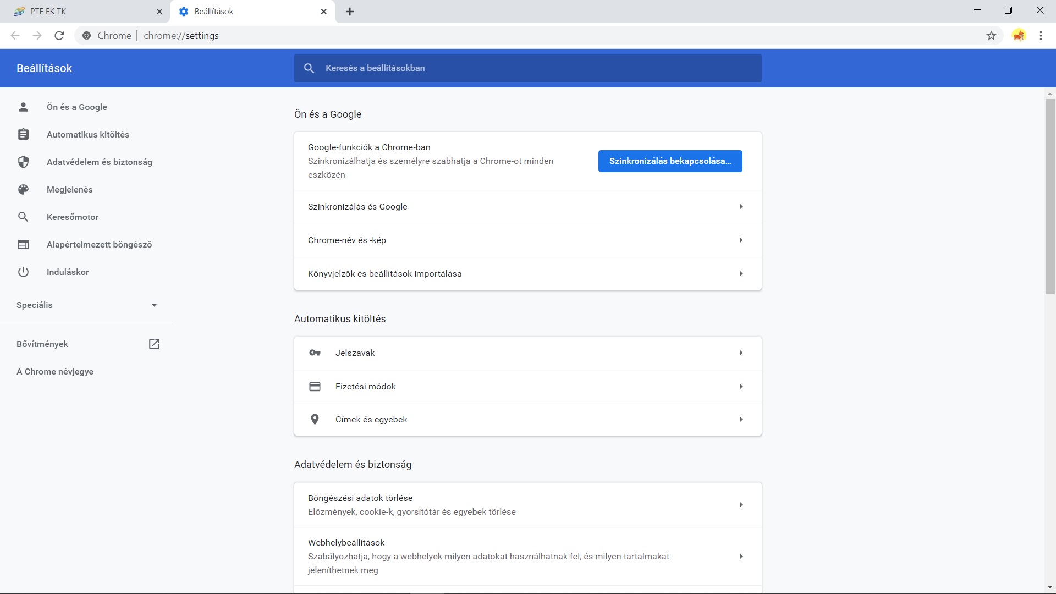Open Böngészési adatok törlése row arrow

tap(741, 505)
